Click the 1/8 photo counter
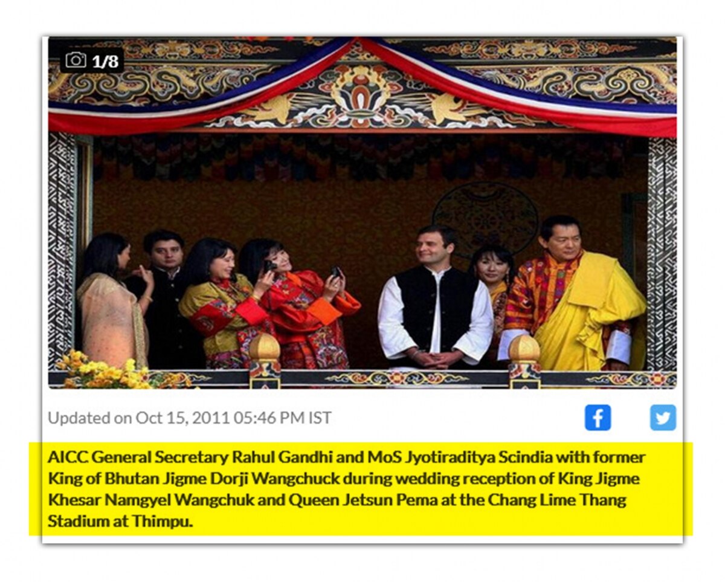This screenshot has width=725, height=582. tap(105, 60)
